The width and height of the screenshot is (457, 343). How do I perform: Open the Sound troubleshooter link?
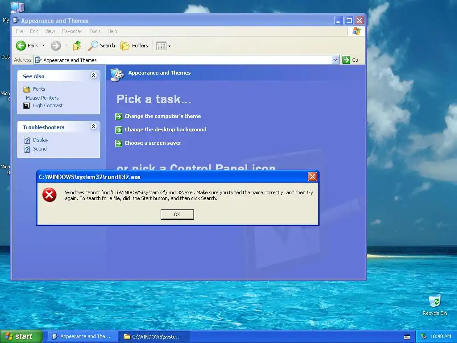(x=40, y=149)
